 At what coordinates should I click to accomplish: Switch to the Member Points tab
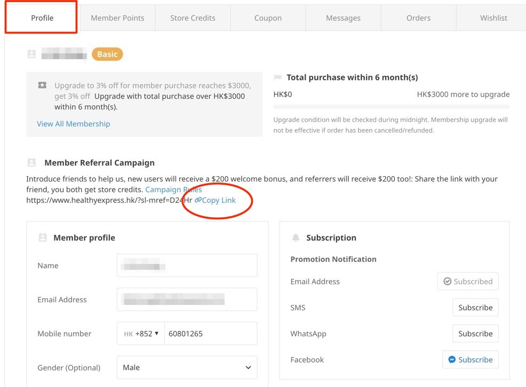[x=117, y=18]
